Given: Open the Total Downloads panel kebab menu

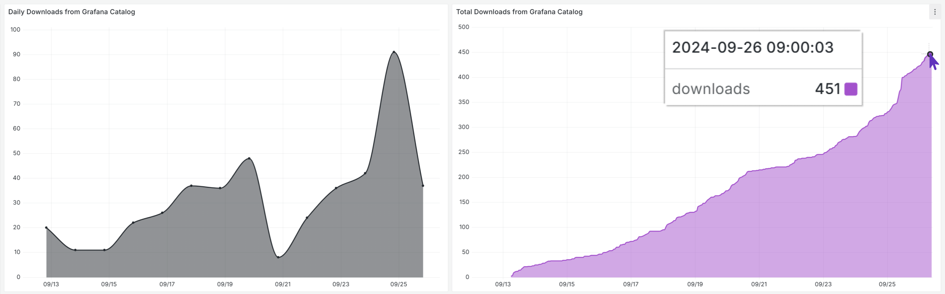Looking at the screenshot, I should pos(935,12).
